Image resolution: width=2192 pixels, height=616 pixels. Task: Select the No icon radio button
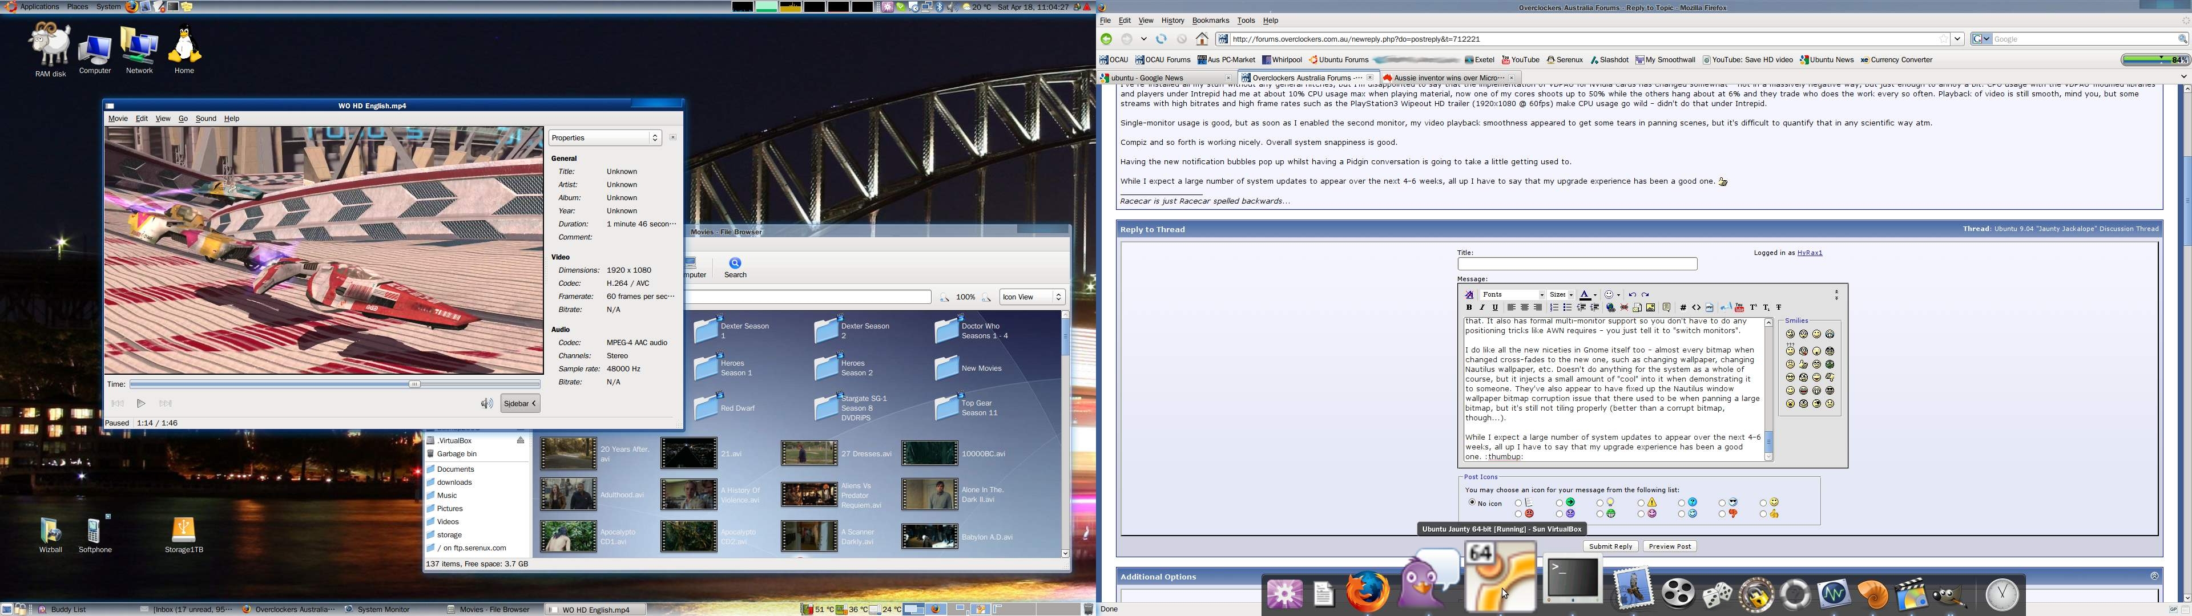1471,503
